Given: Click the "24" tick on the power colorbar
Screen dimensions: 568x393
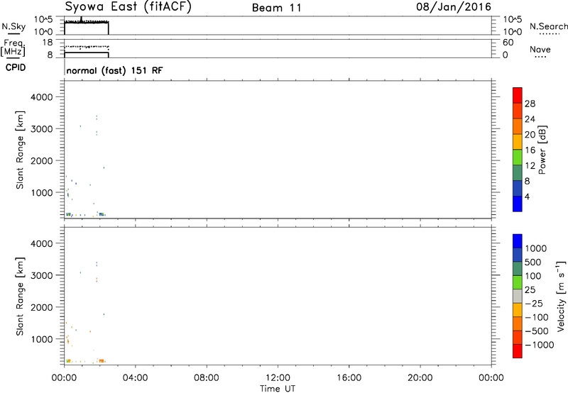Looking at the screenshot, I should 530,119.
